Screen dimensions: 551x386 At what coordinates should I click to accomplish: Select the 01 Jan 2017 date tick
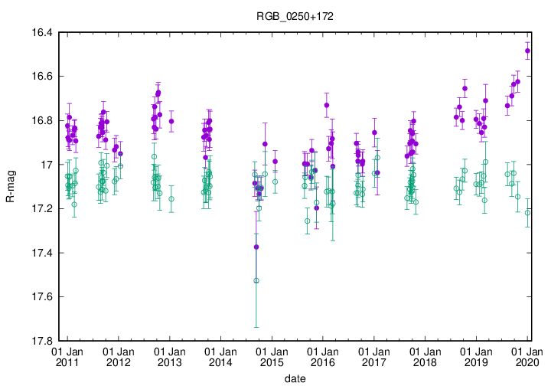374,356
